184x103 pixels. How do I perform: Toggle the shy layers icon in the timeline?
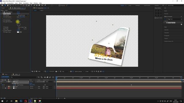(x=45, y=77)
